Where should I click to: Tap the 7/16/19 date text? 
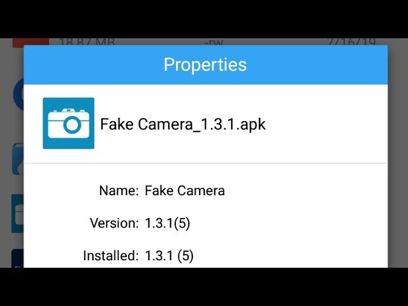(x=351, y=42)
